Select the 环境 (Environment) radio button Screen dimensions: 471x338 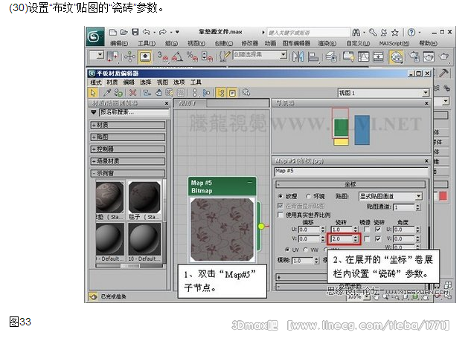[306, 196]
